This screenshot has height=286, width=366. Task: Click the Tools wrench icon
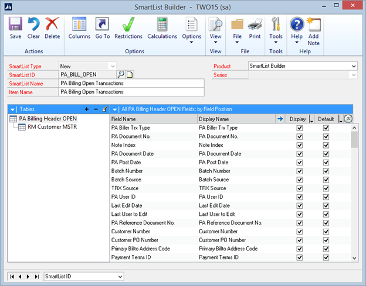tap(276, 24)
